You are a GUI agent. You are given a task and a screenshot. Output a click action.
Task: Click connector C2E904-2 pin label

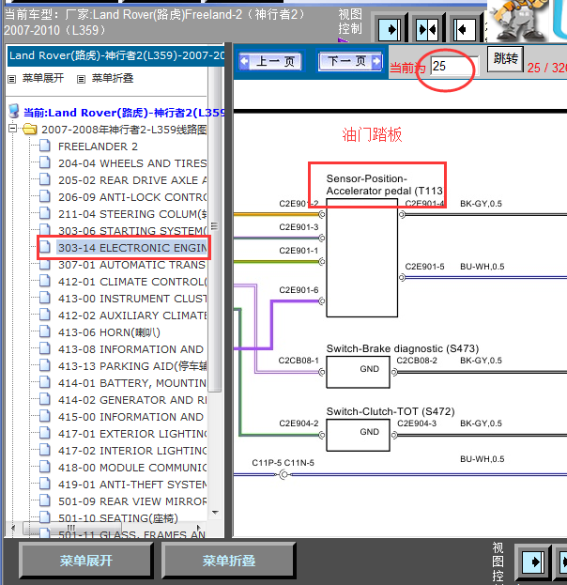point(299,423)
